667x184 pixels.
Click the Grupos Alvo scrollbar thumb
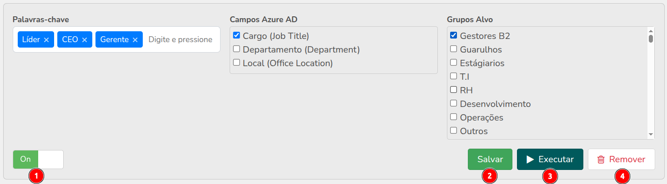[x=651, y=39]
